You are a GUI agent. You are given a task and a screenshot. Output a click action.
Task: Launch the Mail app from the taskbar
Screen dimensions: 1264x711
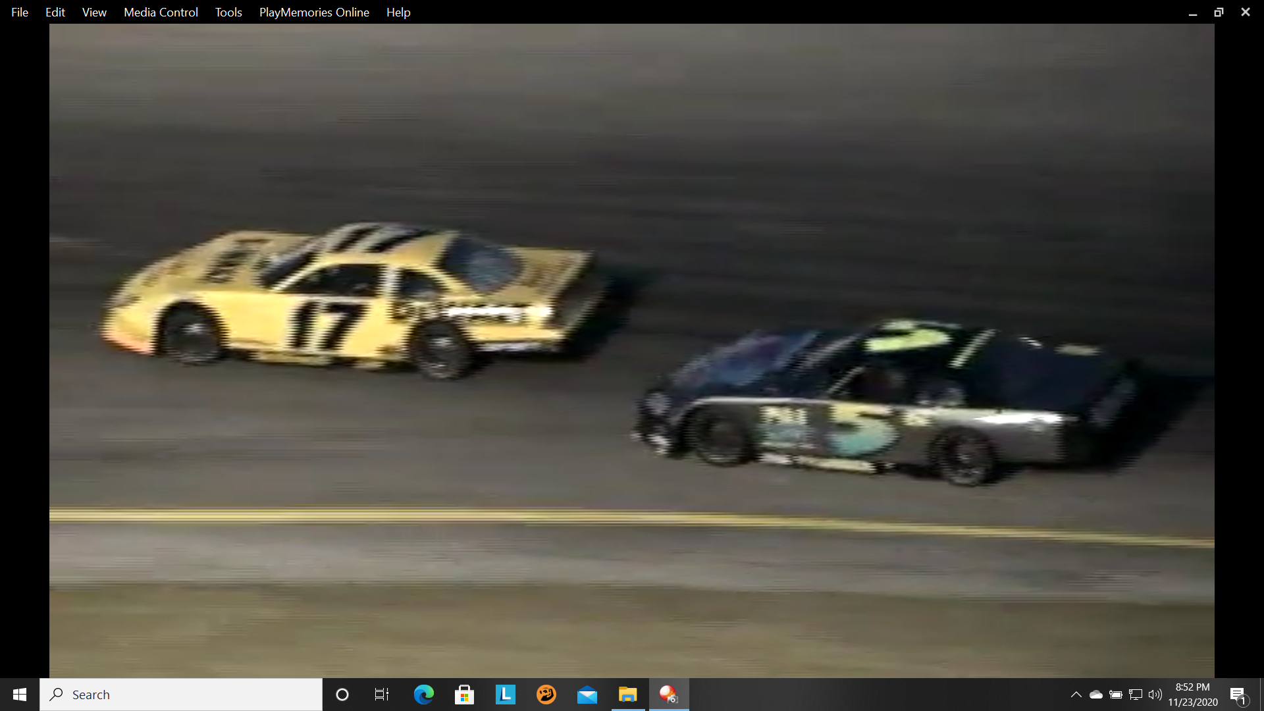[587, 695]
